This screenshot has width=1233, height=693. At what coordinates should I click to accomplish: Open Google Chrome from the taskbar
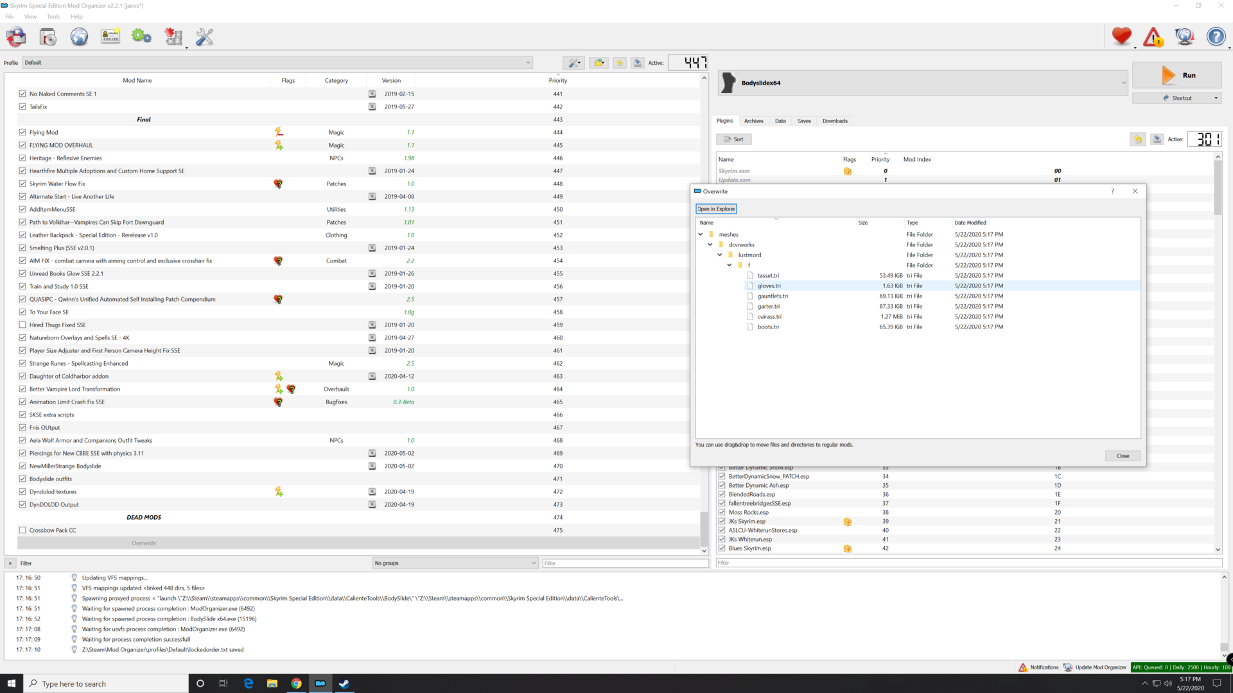tap(296, 683)
